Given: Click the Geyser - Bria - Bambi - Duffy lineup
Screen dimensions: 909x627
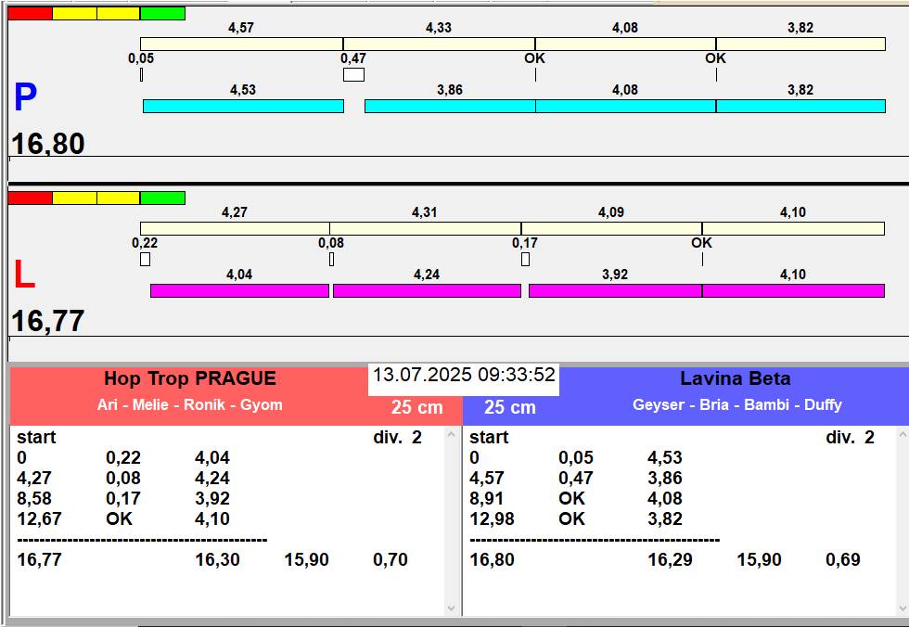Looking at the screenshot, I should 736,404.
